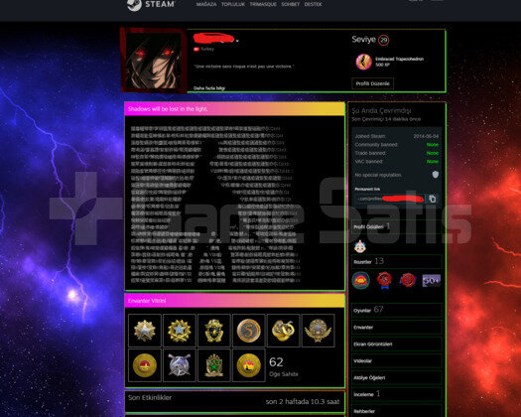Open the 'Rozetler 13' badges link
The height and width of the screenshot is (417, 521).
[x=396, y=261]
